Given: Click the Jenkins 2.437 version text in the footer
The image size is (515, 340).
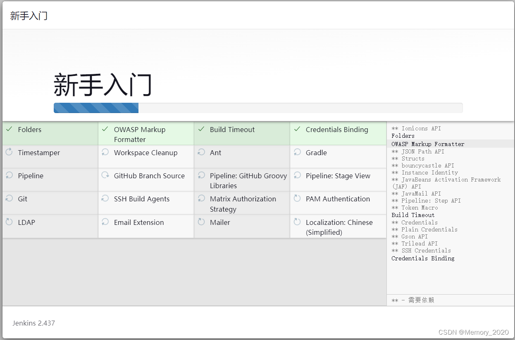Looking at the screenshot, I should click(33, 323).
